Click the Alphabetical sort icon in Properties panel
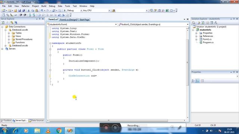This screenshot has width=239, height=134. (198, 81)
